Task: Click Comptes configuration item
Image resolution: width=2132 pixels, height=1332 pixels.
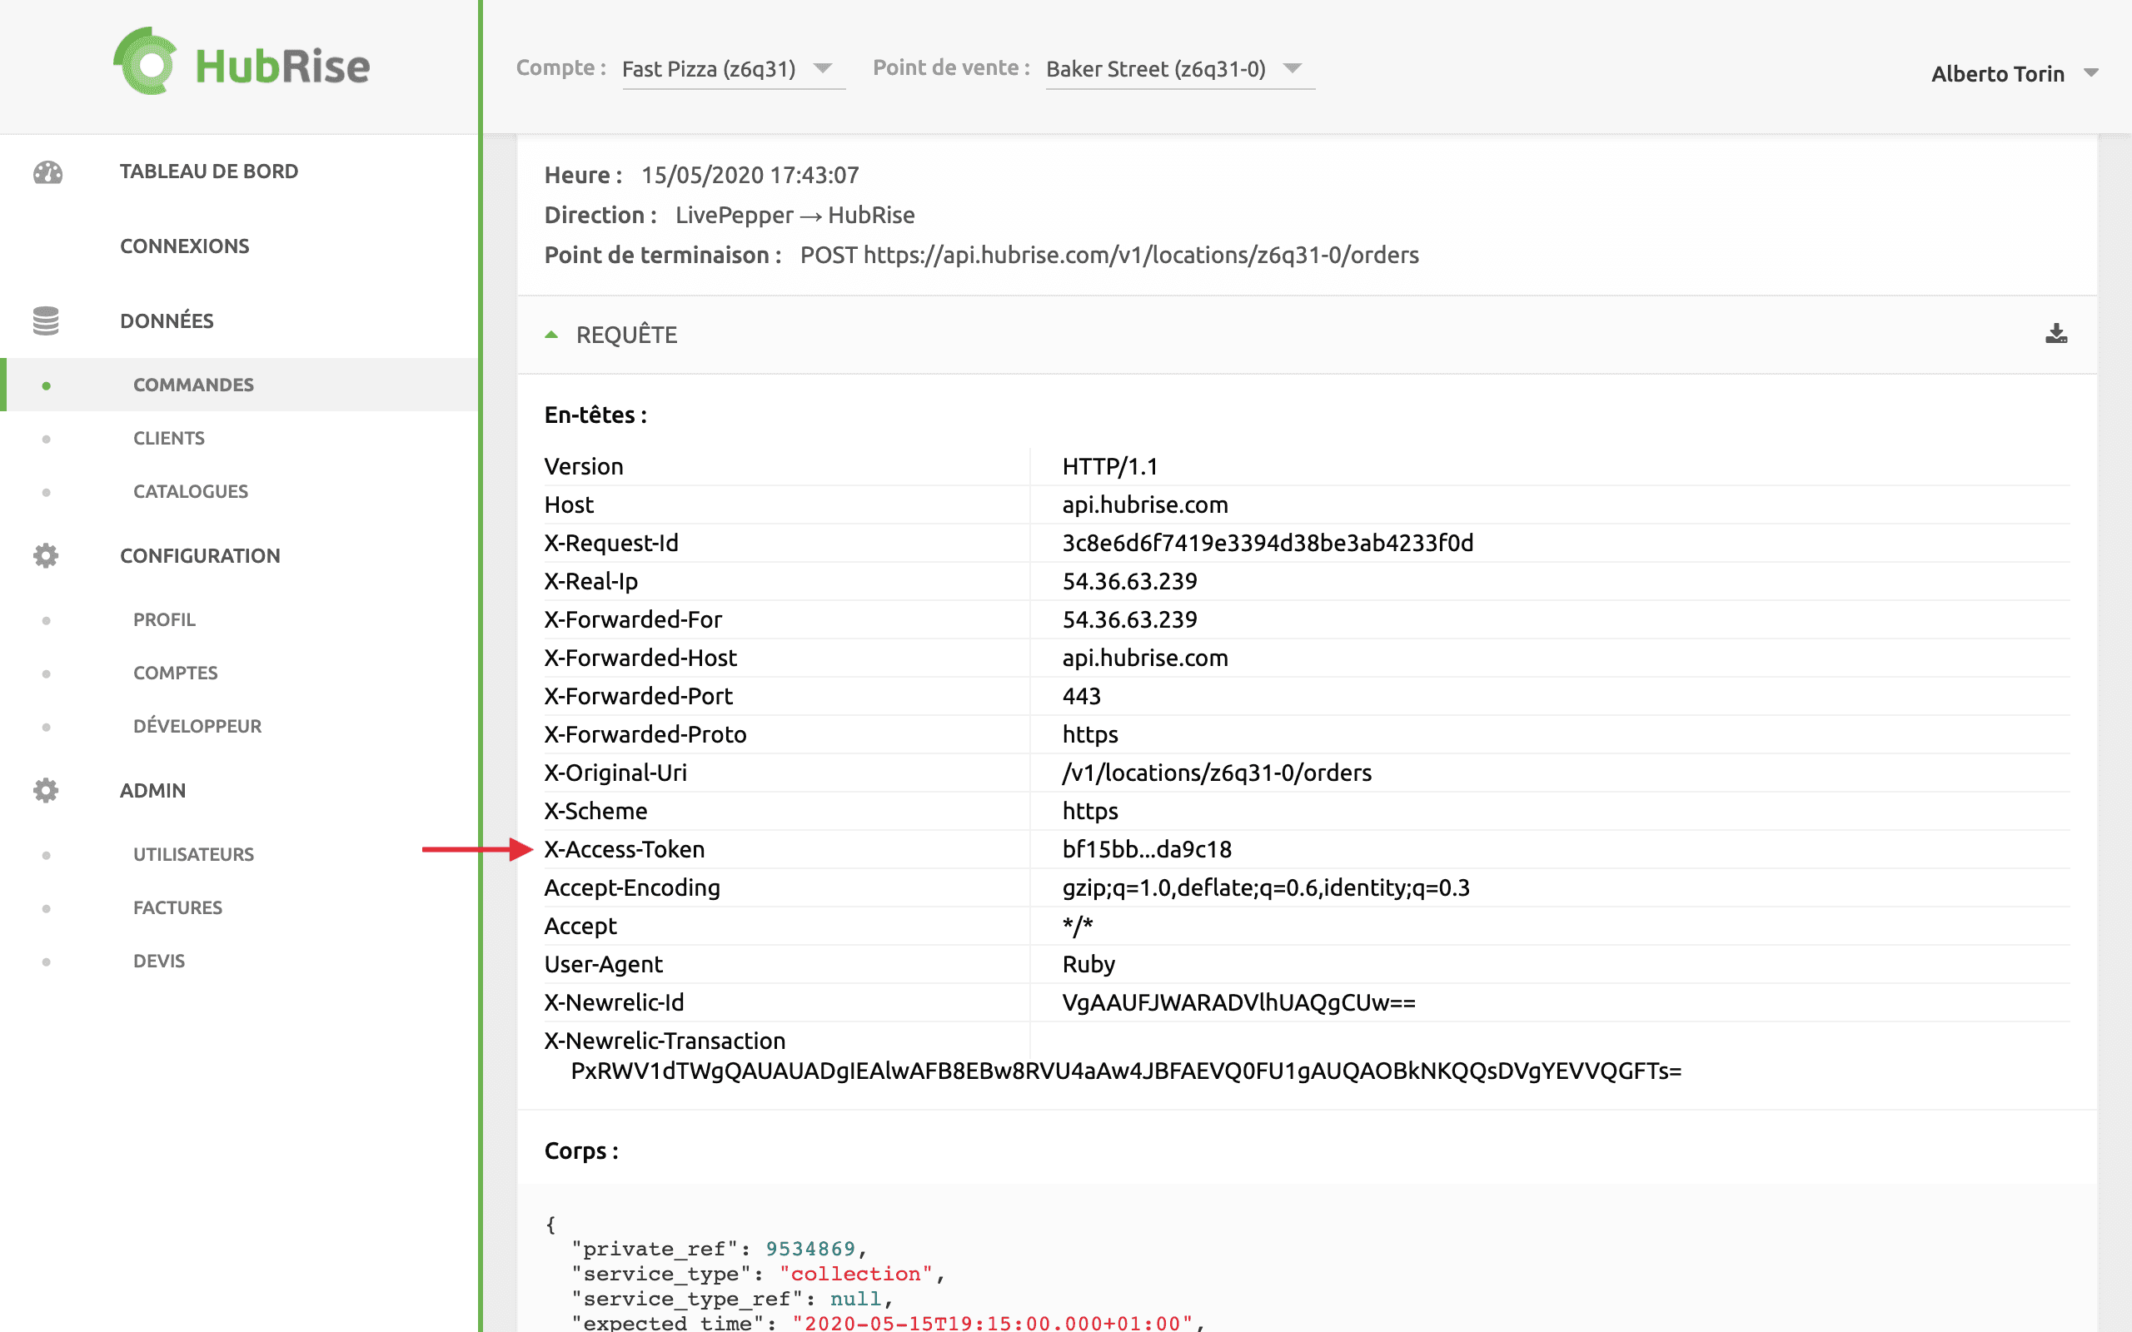Action: click(x=173, y=671)
